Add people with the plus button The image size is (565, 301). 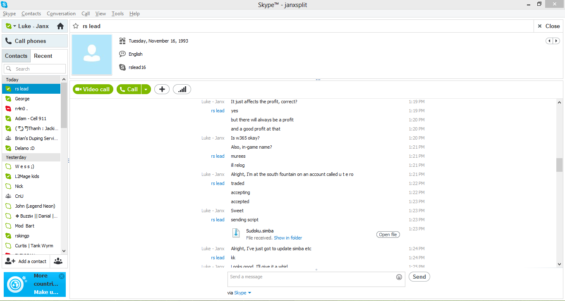pos(162,89)
